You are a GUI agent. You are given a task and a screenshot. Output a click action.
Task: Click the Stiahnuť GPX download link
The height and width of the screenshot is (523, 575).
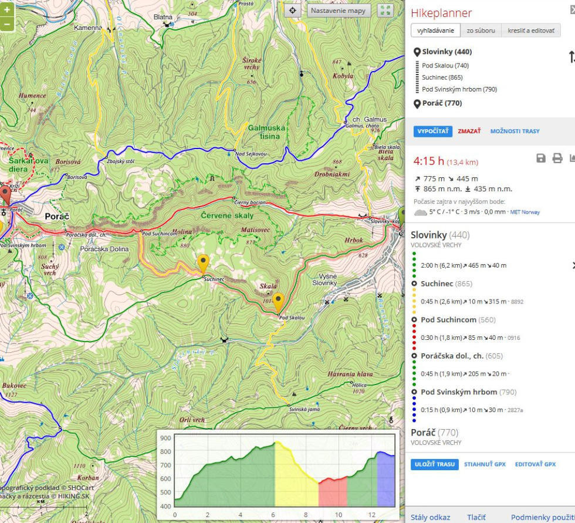coord(485,464)
